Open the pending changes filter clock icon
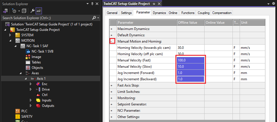Image resolution: width=277 pixels, height=122 pixels. coord(14,11)
